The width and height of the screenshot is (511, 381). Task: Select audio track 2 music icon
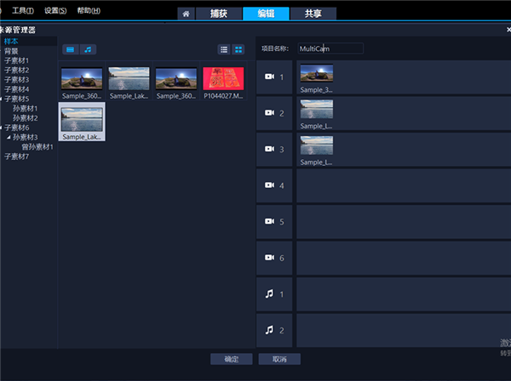[269, 329]
